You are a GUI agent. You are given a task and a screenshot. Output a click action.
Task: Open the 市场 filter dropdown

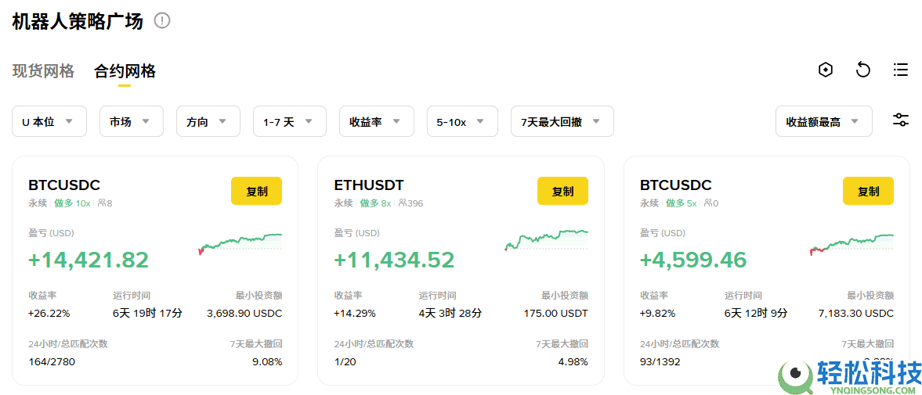point(131,121)
